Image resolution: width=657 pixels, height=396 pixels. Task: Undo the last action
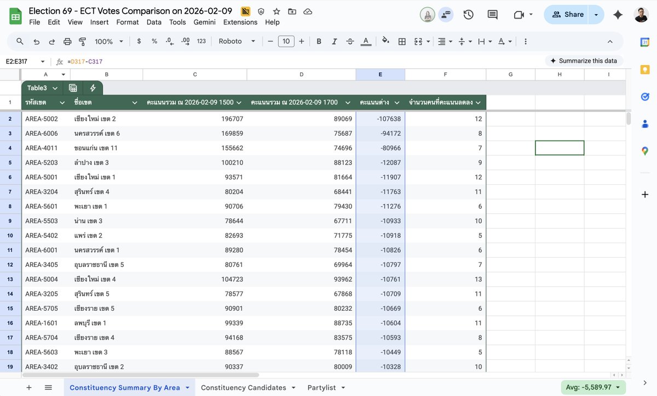tap(36, 41)
